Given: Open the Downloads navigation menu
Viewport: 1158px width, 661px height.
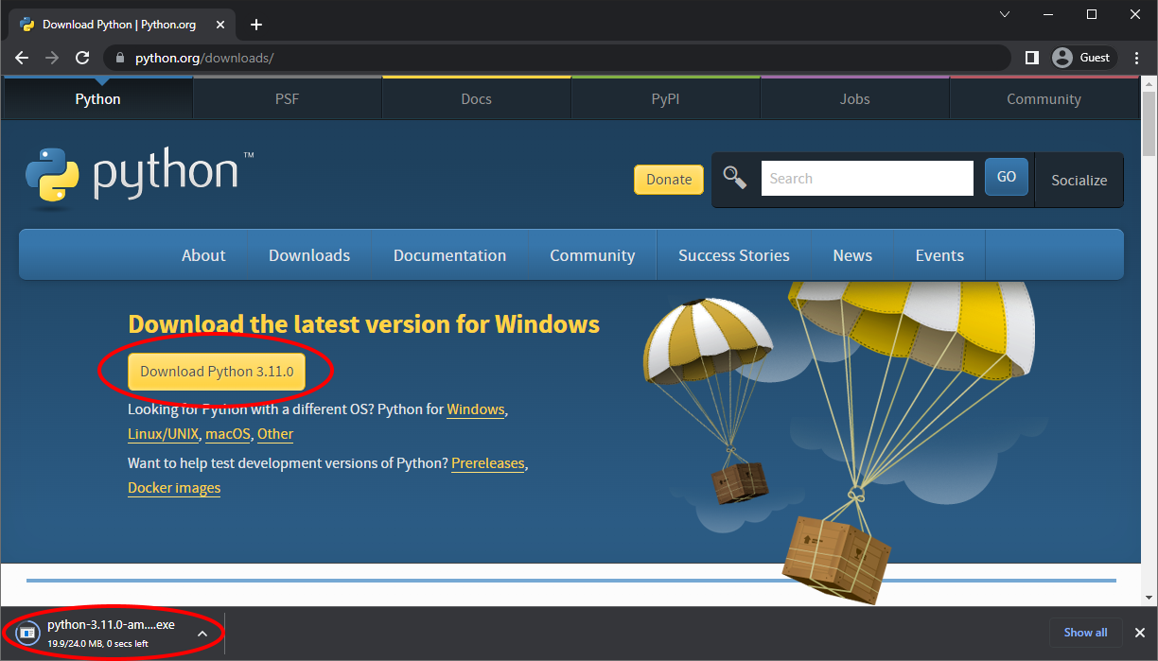Looking at the screenshot, I should pos(309,255).
